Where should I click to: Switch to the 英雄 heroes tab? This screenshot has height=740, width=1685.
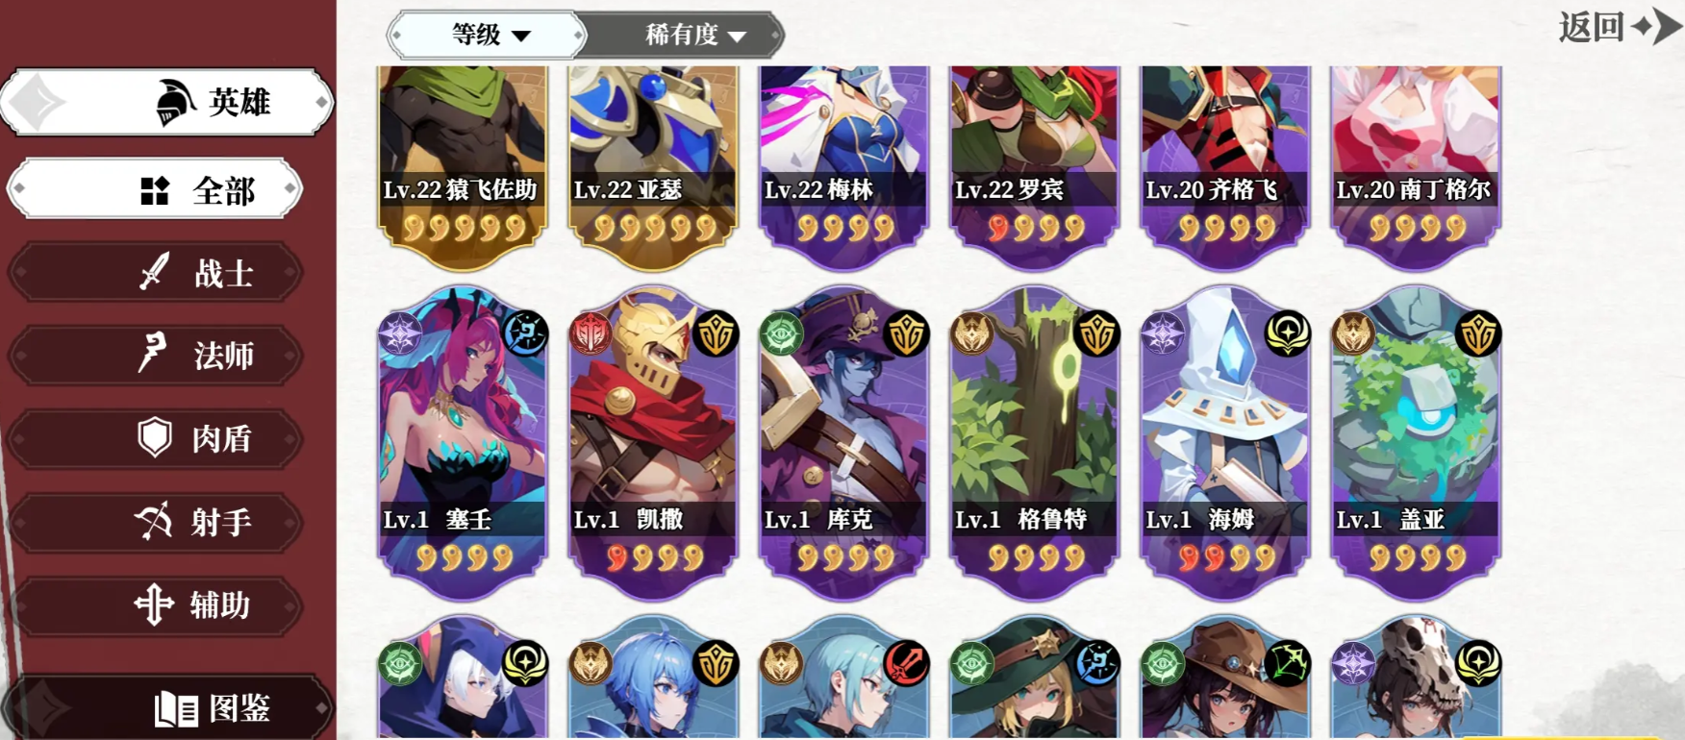167,102
